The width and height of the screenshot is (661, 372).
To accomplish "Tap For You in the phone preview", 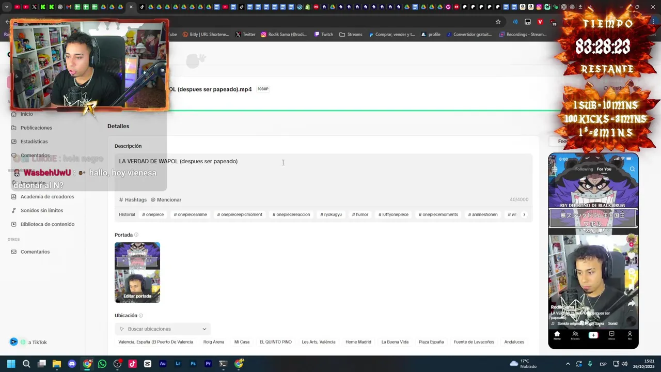I will tap(604, 169).
